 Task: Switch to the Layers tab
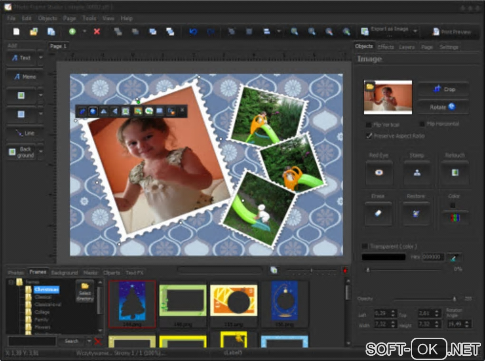[407, 47]
